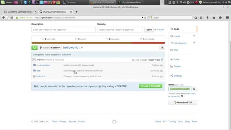Select the HTTPS clone URL field

pos(180,89)
